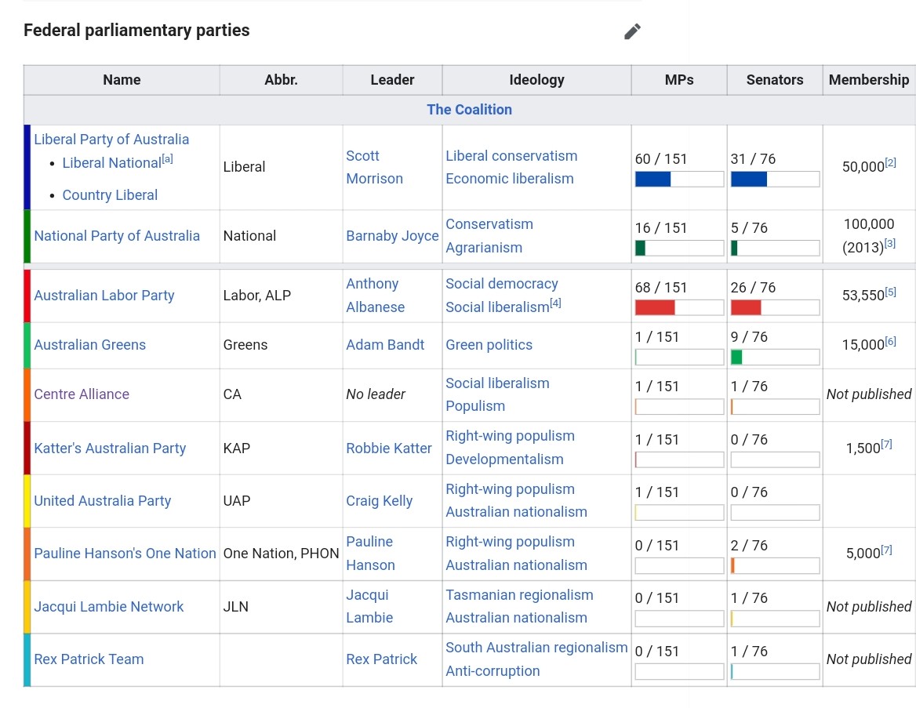Image resolution: width=916 pixels, height=708 pixels.
Task: Click the pencil edit section icon
Action: [x=632, y=31]
